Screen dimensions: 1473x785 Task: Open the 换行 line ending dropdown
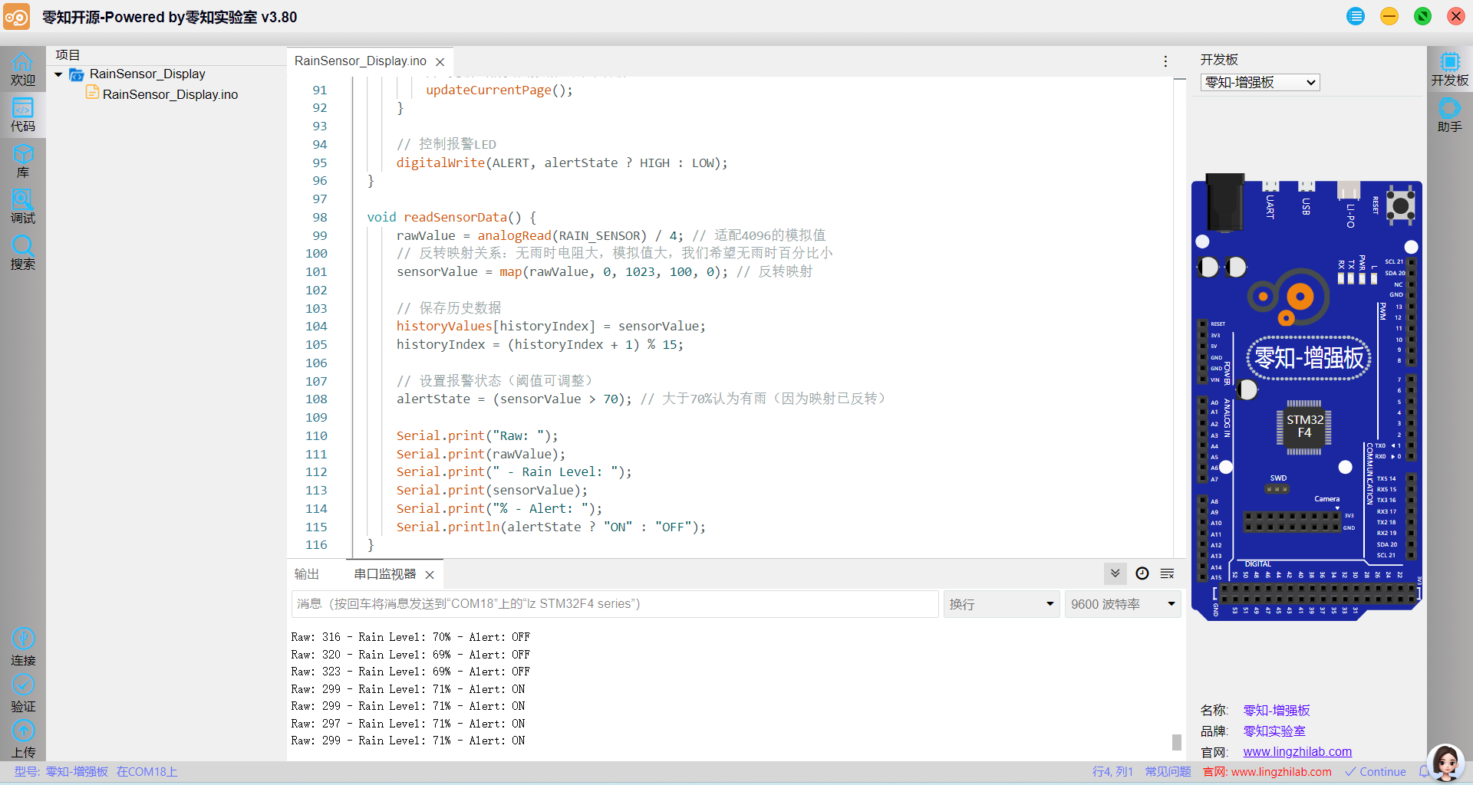tap(1001, 604)
